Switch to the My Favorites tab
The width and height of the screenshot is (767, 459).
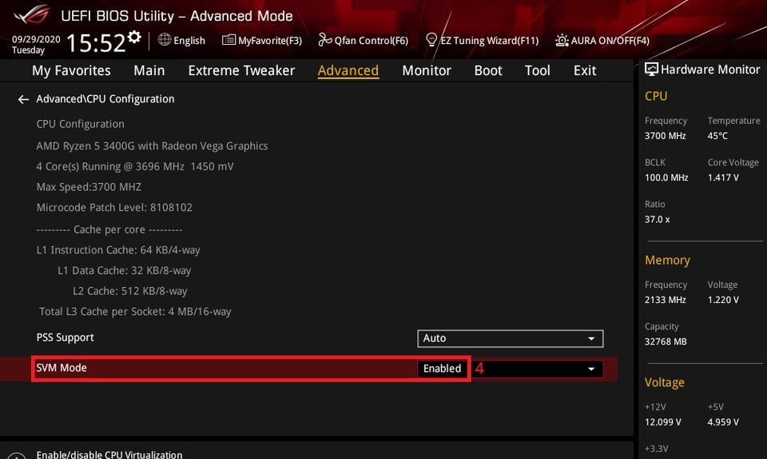[x=71, y=70]
